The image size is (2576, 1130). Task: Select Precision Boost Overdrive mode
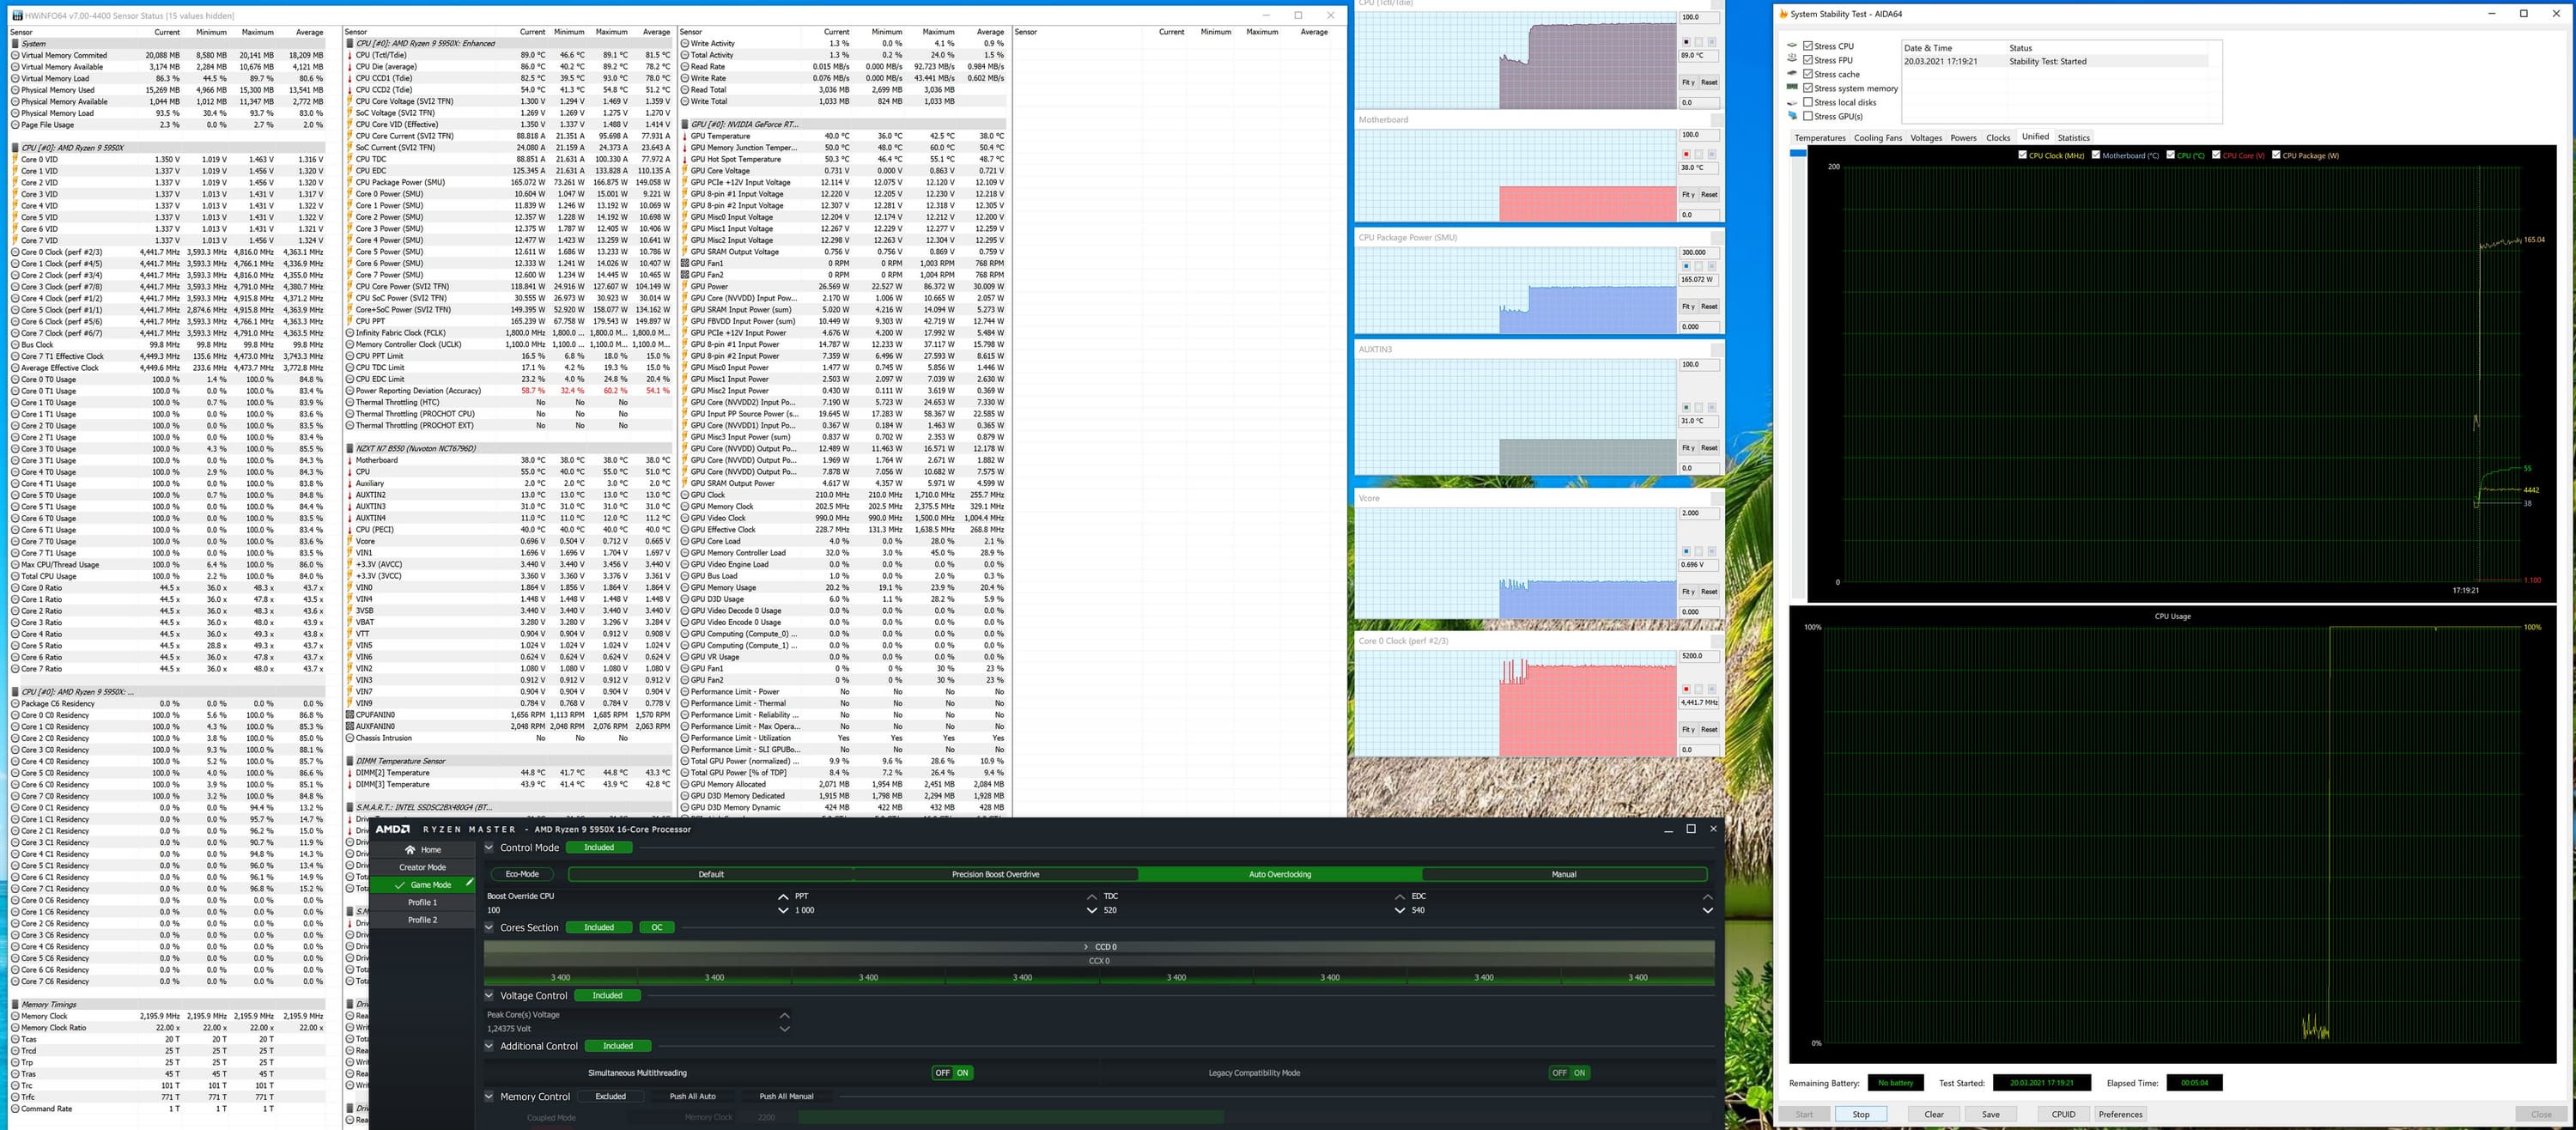(995, 874)
